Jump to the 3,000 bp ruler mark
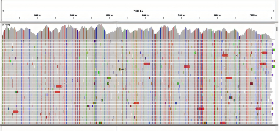 pos(110,15)
